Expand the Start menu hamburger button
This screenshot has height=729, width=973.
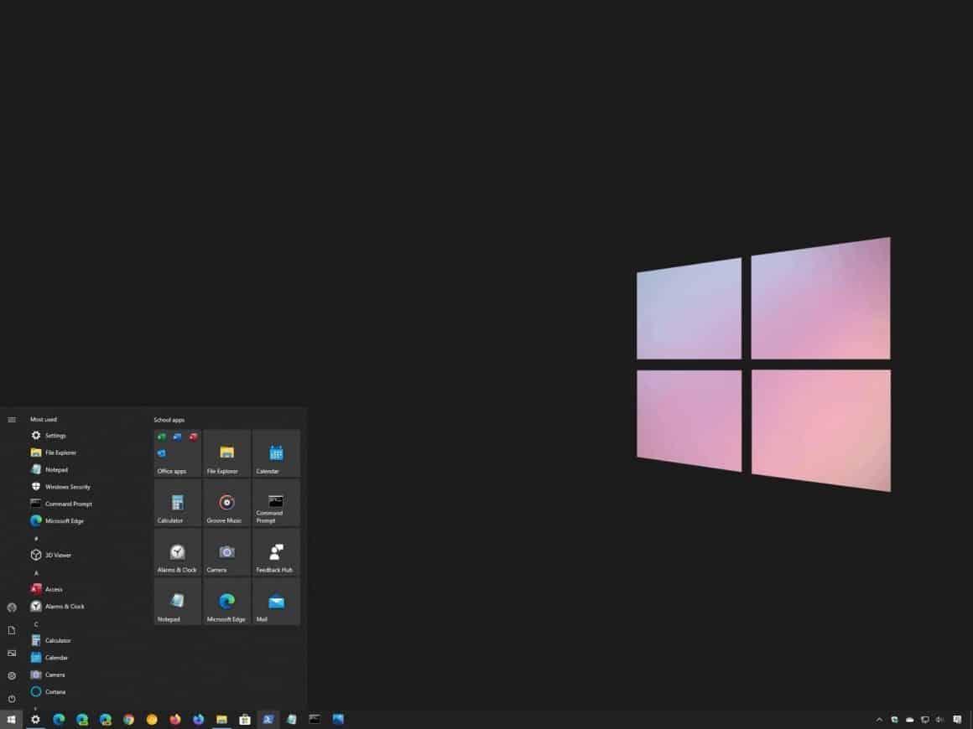click(x=12, y=419)
